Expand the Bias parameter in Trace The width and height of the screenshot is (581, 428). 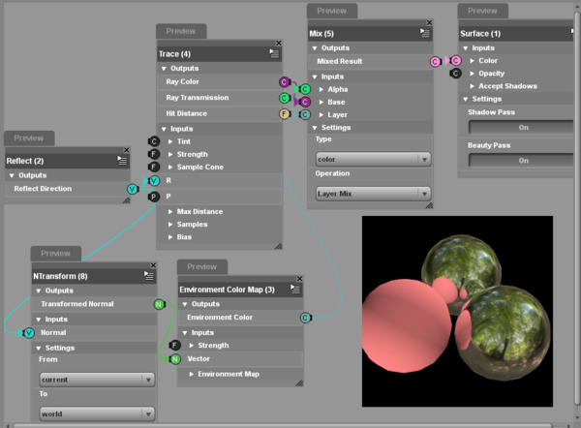(170, 237)
